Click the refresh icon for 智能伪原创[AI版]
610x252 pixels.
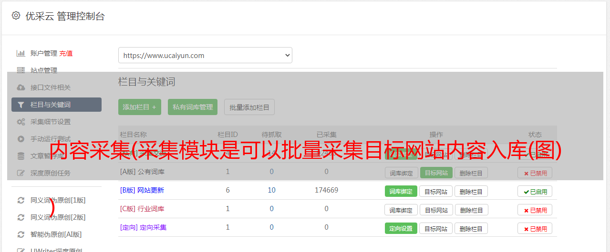click(21, 234)
